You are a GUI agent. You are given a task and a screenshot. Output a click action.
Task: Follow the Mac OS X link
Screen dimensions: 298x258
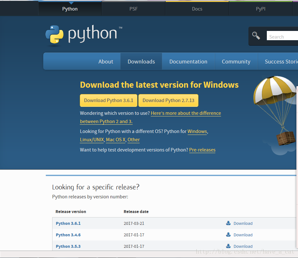pos(115,140)
